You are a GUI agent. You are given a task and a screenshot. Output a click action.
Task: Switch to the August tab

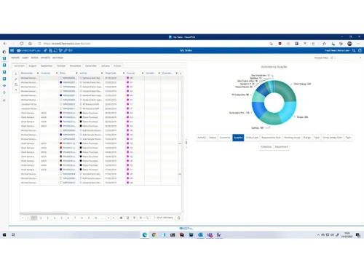[33, 66]
